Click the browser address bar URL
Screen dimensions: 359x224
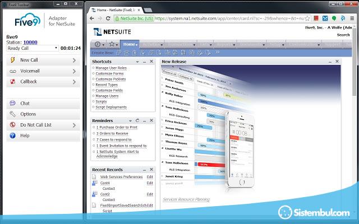(x=229, y=18)
